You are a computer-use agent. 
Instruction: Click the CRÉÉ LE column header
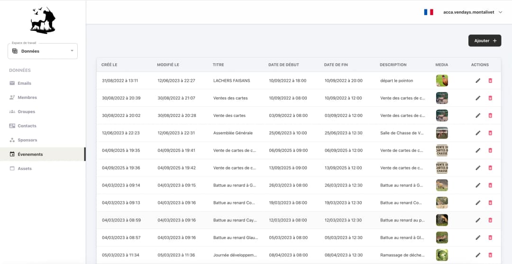(110, 65)
